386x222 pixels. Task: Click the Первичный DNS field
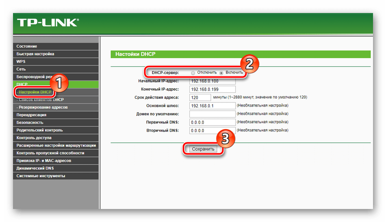point(213,122)
